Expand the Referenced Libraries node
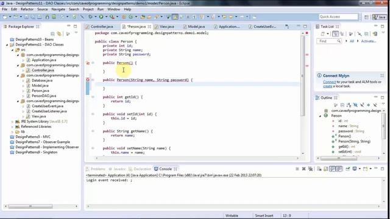The width and height of the screenshot is (390, 219). 12,127
